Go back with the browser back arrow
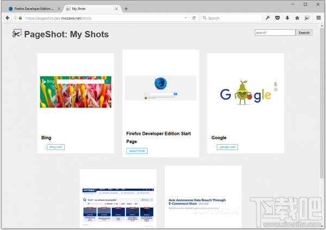Screen dimensions: 326x230 coord(8,18)
